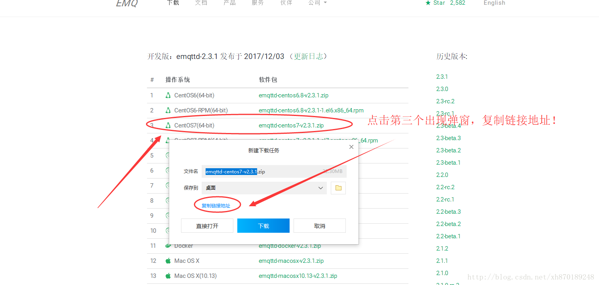Click the Apple icon beside Mac OS X

[168, 261]
